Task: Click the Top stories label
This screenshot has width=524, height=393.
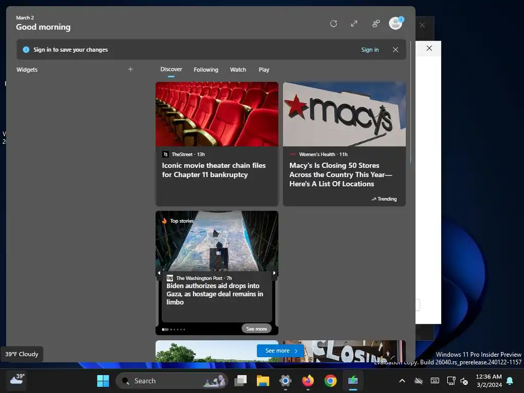Action: point(182,221)
